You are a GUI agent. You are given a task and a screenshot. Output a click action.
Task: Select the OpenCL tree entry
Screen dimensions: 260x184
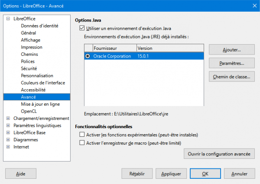[x=29, y=111]
